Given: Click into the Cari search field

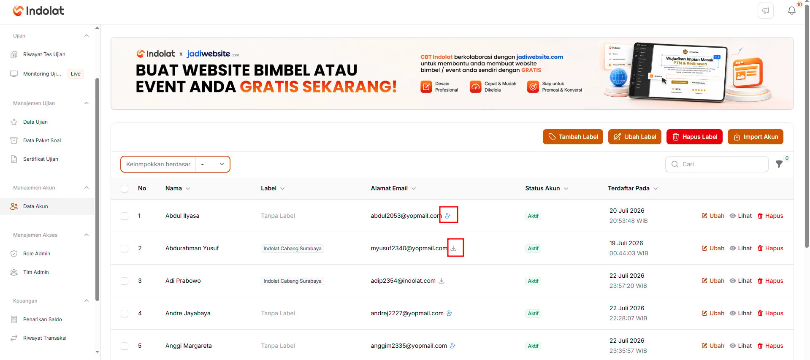Looking at the screenshot, I should 717,164.
